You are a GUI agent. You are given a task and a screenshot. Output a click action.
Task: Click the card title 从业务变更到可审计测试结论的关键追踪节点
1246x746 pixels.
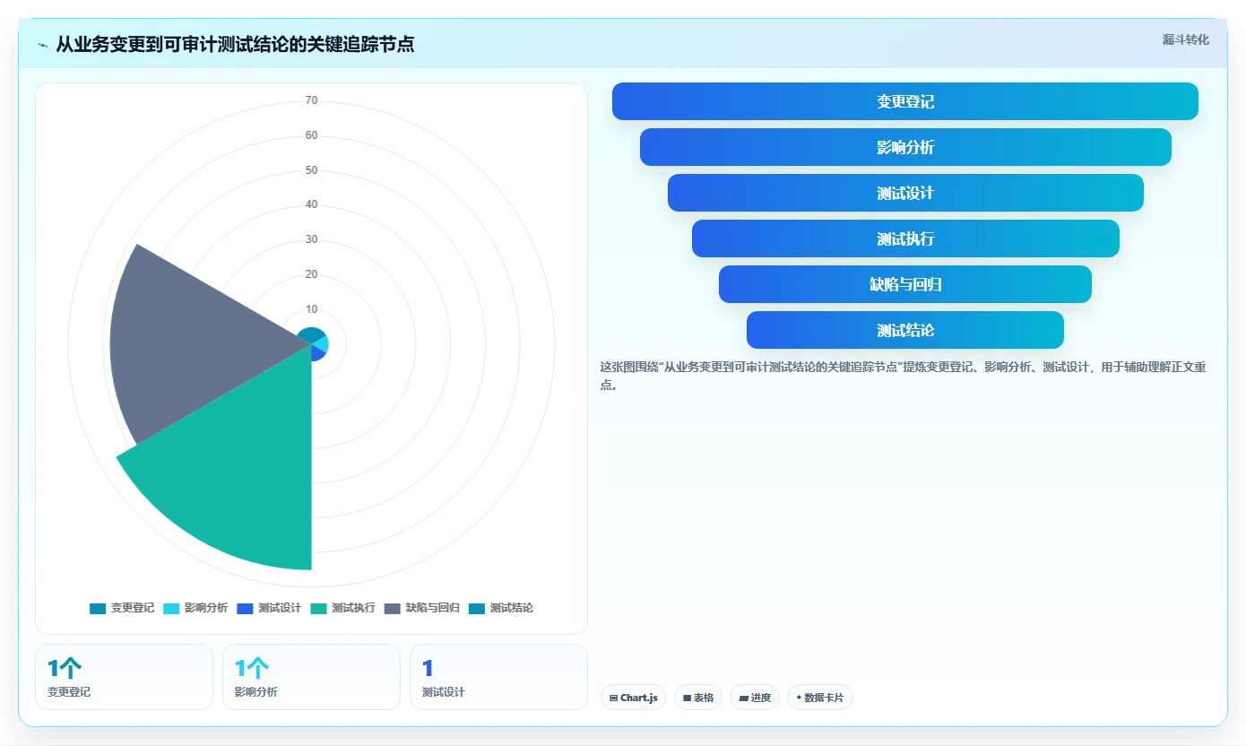[235, 45]
